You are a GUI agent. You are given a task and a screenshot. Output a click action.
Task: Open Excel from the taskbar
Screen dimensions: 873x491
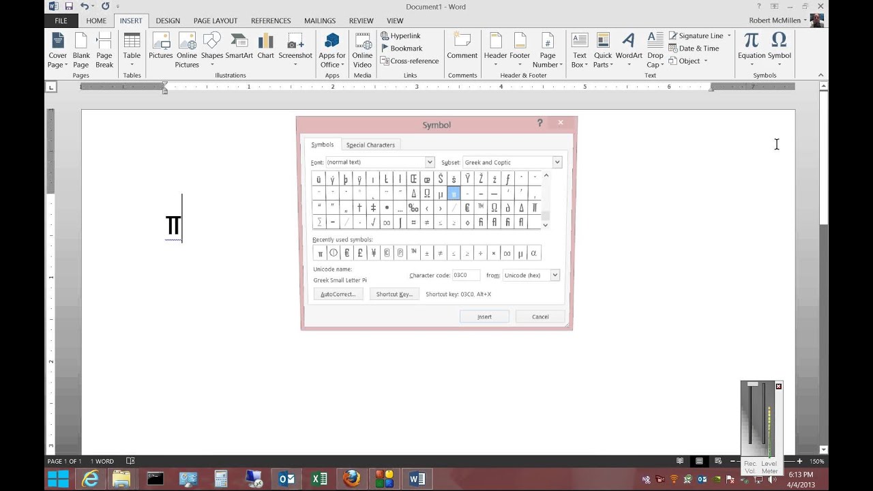[x=319, y=479]
